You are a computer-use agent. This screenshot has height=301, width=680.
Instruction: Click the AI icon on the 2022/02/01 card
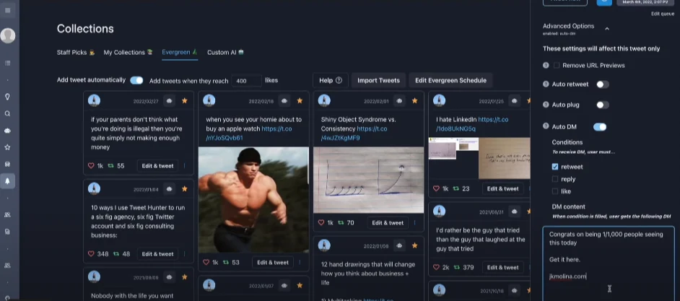pyautogui.click(x=399, y=100)
